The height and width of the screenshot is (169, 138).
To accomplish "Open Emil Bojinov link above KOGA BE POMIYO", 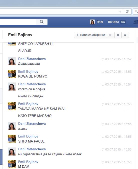I will click(x=28, y=71).
